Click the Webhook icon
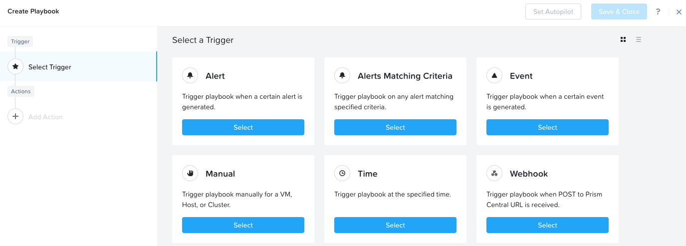The image size is (686, 246). coord(494,174)
